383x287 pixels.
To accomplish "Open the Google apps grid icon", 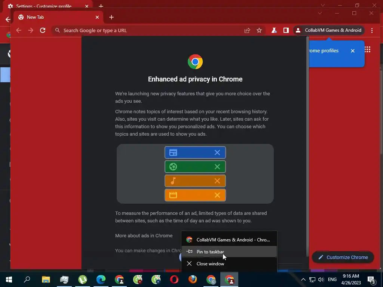I will [x=368, y=50].
